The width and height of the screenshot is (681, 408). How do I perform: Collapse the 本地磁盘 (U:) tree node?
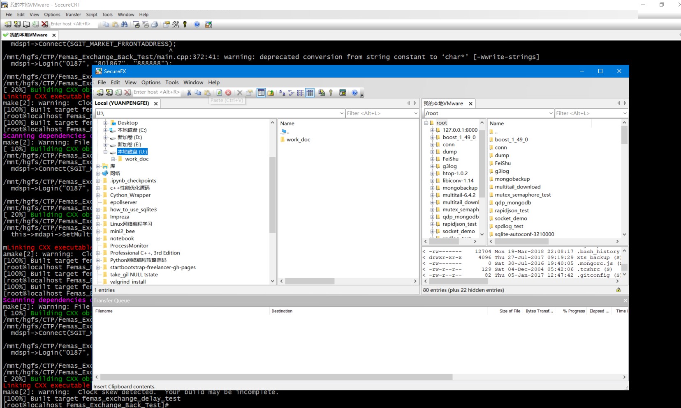[105, 152]
